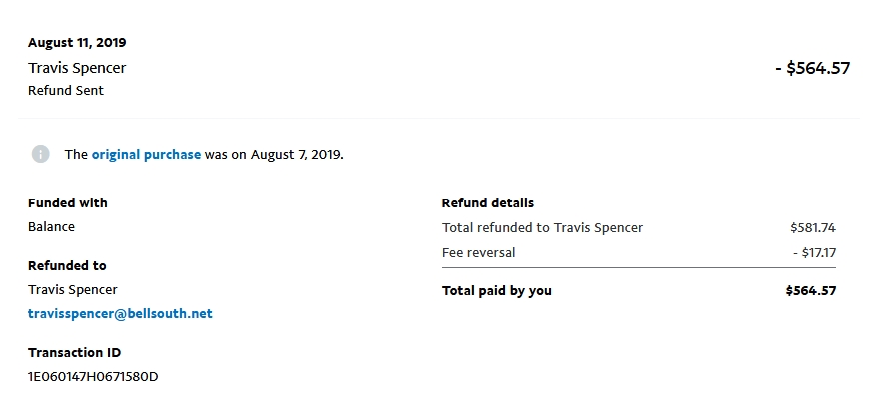
Task: Select the transaction ID 1E060147H0671580D
Action: tap(93, 376)
